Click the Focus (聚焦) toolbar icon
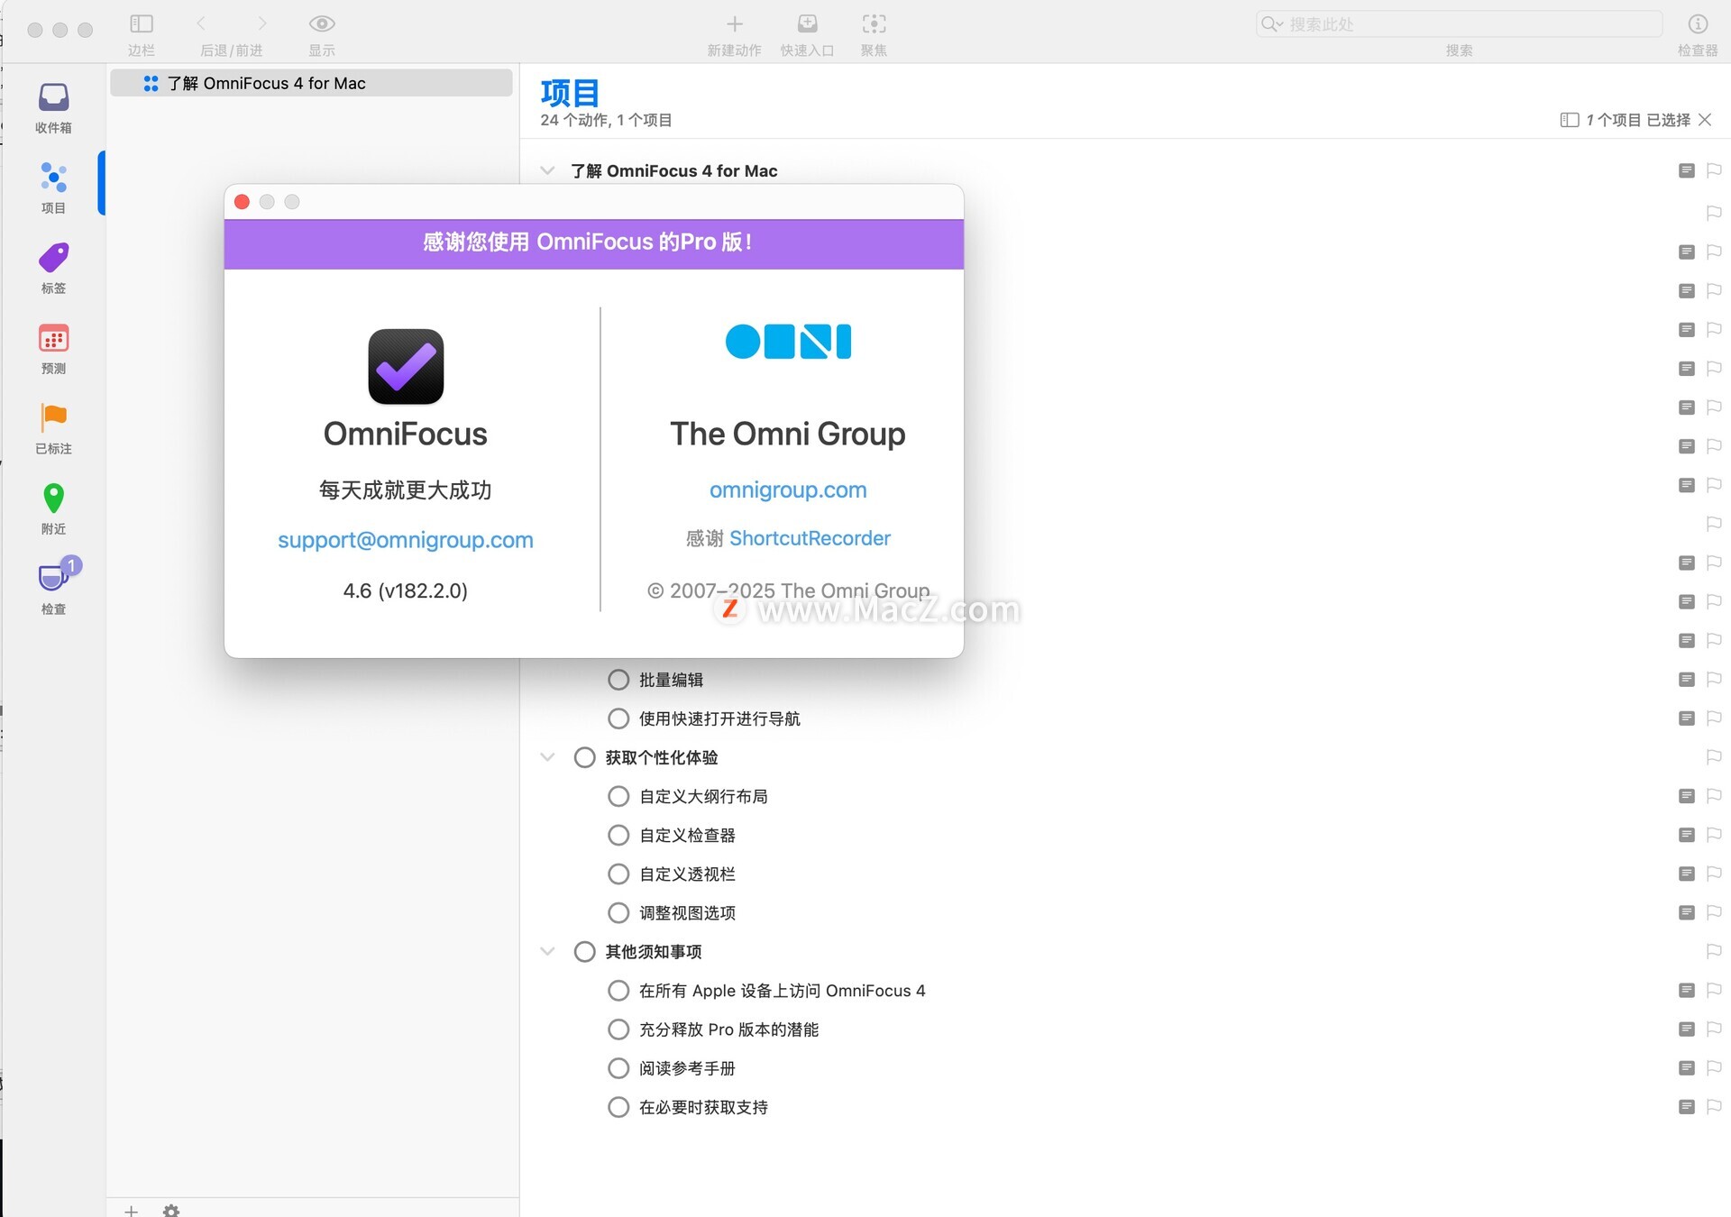Screen dimensions: 1731x1217 click(x=874, y=23)
